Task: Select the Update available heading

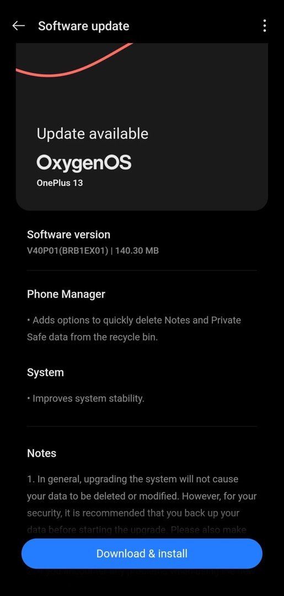Action: coord(92,134)
